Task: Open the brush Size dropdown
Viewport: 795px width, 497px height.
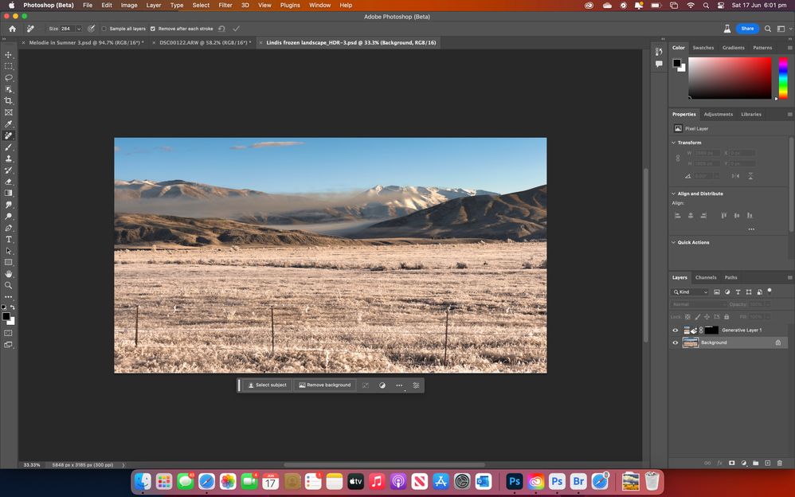Action: [x=79, y=29]
